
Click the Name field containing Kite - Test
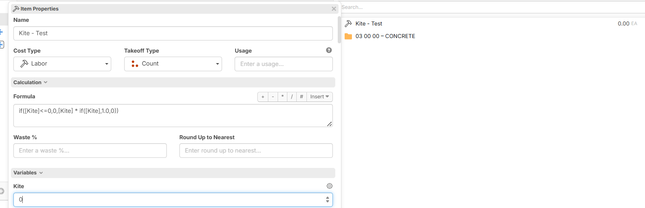[173, 34]
